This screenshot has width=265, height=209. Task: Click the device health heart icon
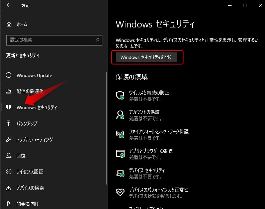pos(120,192)
